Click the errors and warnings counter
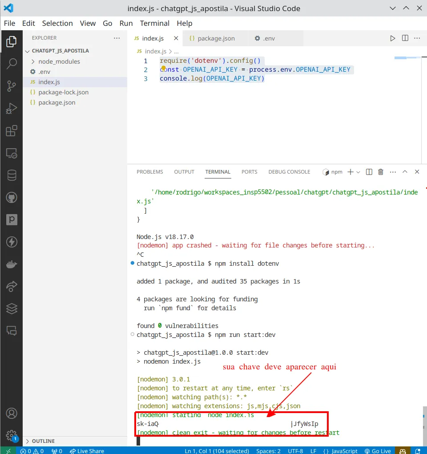This screenshot has width=427, height=454. click(32, 451)
